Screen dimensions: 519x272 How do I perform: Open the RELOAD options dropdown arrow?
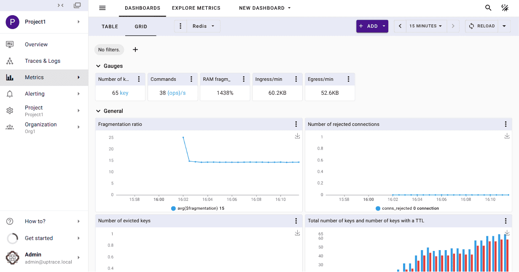[504, 26]
